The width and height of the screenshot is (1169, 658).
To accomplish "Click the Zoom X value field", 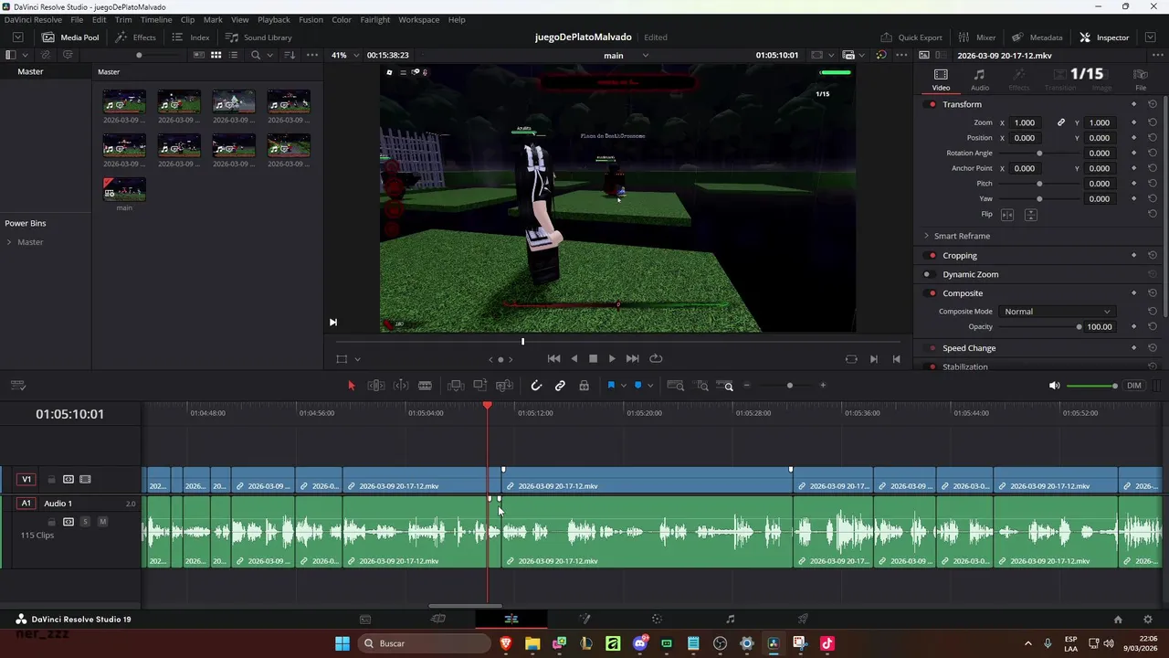I will (x=1025, y=122).
